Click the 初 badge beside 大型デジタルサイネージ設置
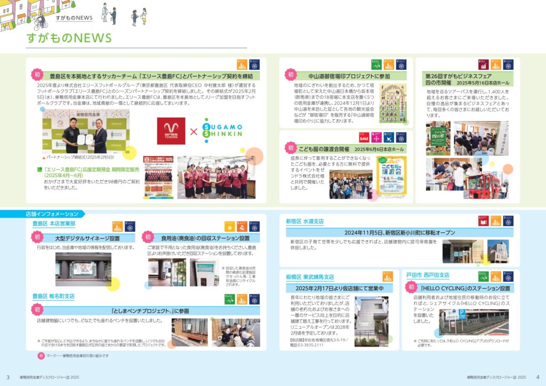546x386 pixels. tap(37, 237)
